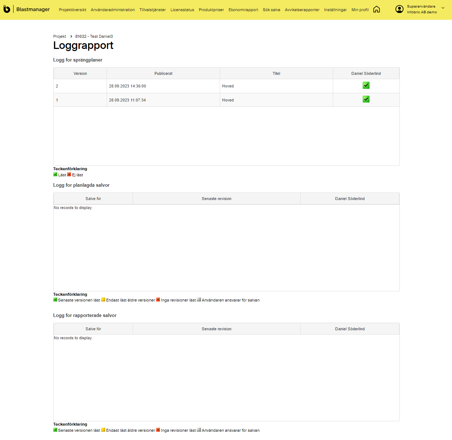Open Licensstatus menu item

[182, 10]
